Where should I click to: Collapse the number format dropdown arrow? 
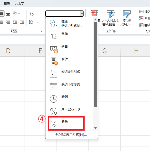point(82,14)
